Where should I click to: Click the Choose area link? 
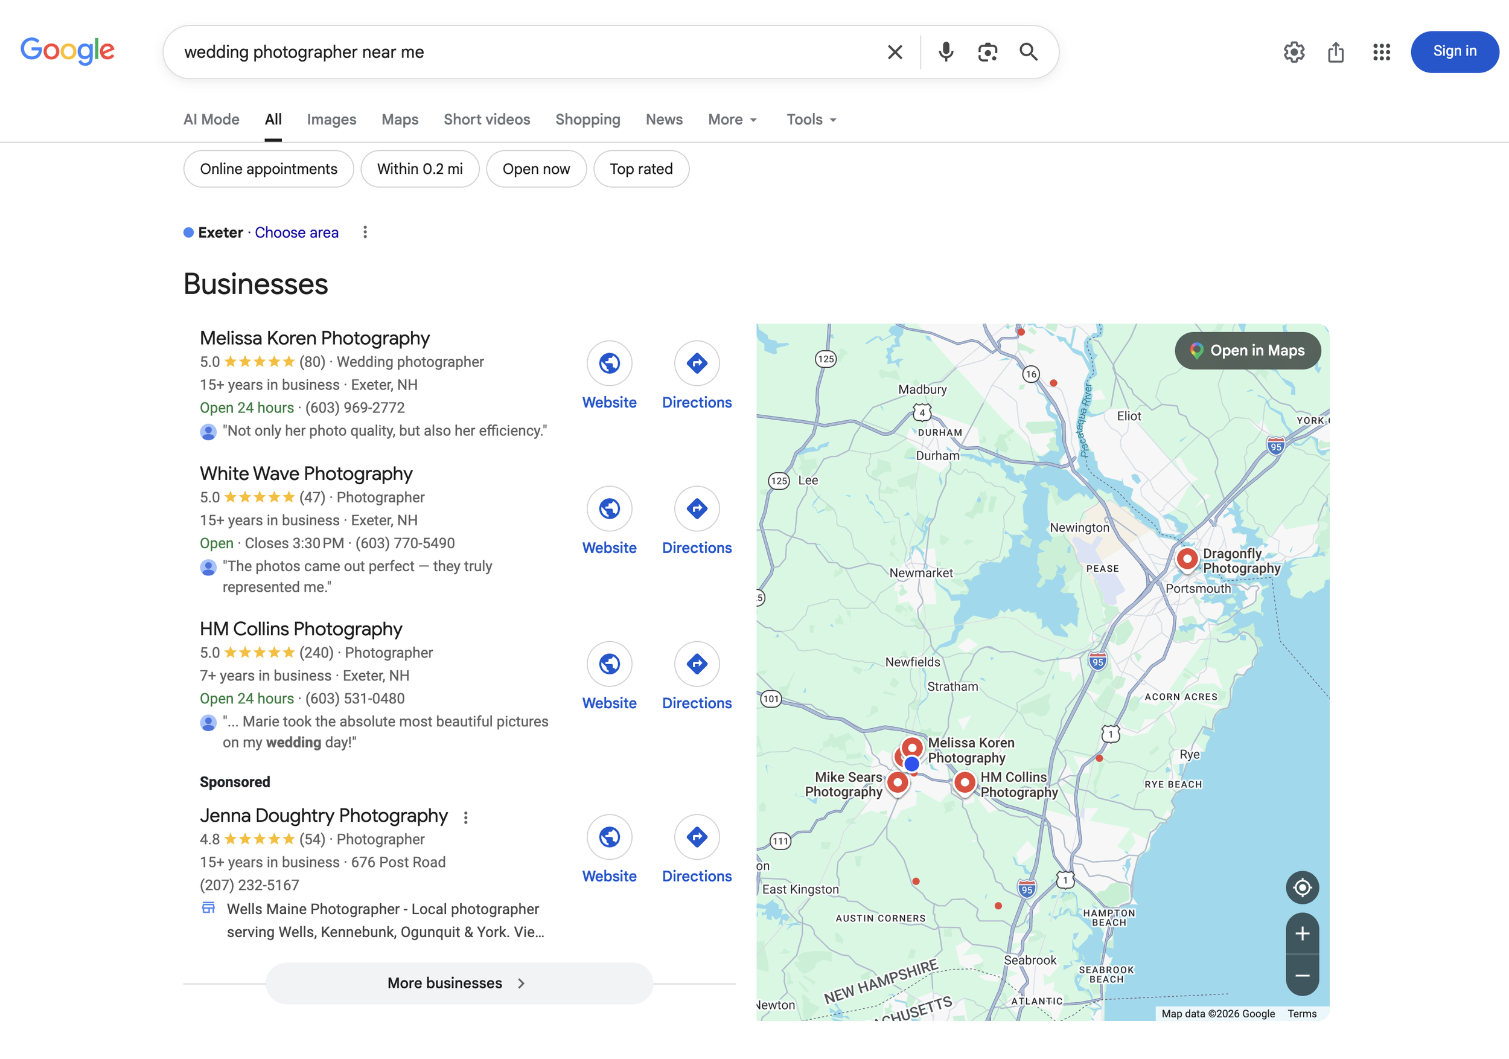click(x=296, y=232)
